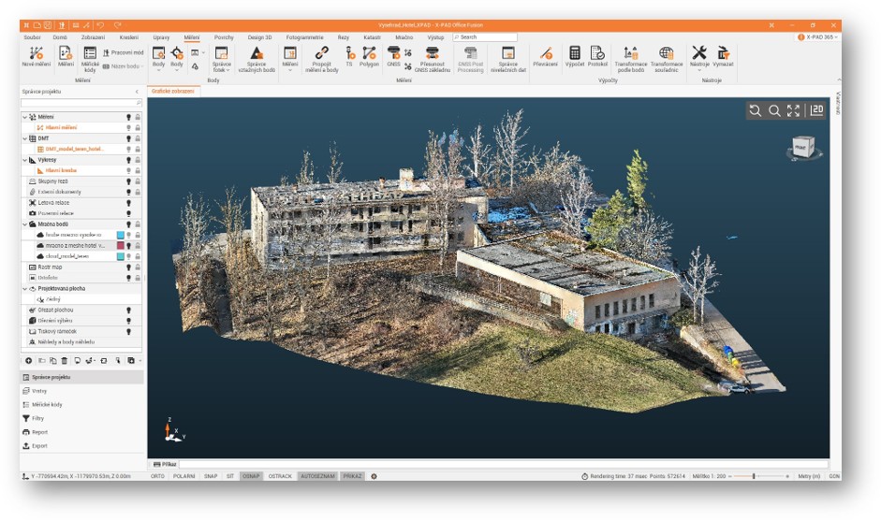Toggle visibility bulb for Rastr map
The height and width of the screenshot is (520, 881).
click(x=128, y=267)
